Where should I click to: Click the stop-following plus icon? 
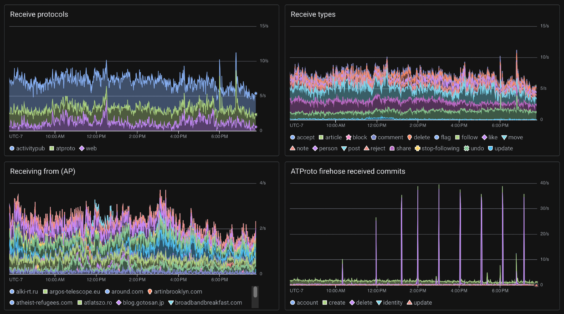[418, 148]
